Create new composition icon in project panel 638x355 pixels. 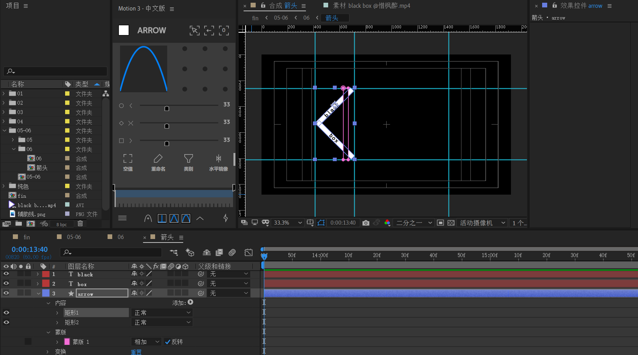pyautogui.click(x=30, y=223)
